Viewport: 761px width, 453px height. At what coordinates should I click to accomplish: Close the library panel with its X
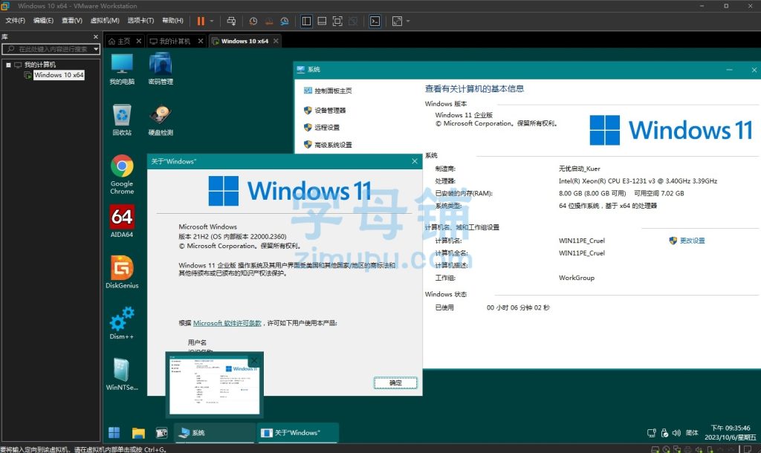pos(96,37)
